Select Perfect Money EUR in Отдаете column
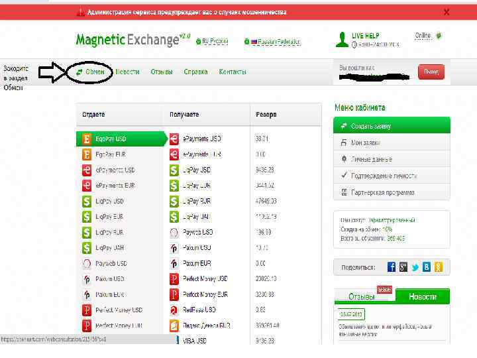Screen dimensions: 477x358 [112, 326]
